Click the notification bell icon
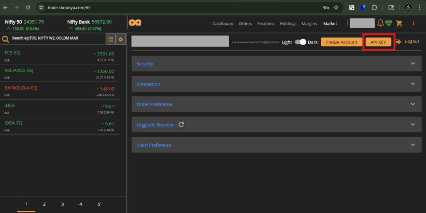Screen dimensions: 426x213 [380, 23]
